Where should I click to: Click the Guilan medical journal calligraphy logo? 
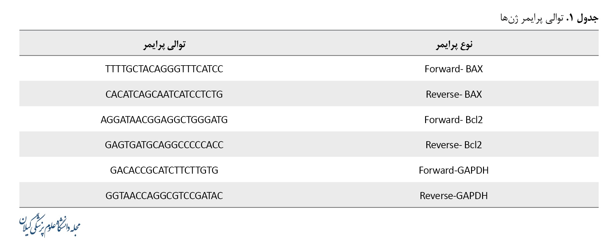point(50,226)
